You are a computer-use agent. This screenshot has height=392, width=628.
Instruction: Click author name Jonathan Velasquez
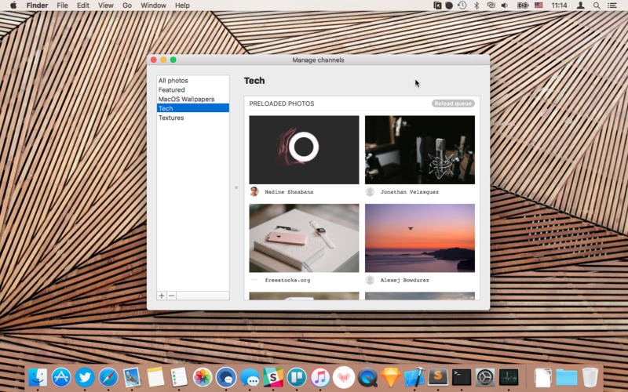pos(409,192)
